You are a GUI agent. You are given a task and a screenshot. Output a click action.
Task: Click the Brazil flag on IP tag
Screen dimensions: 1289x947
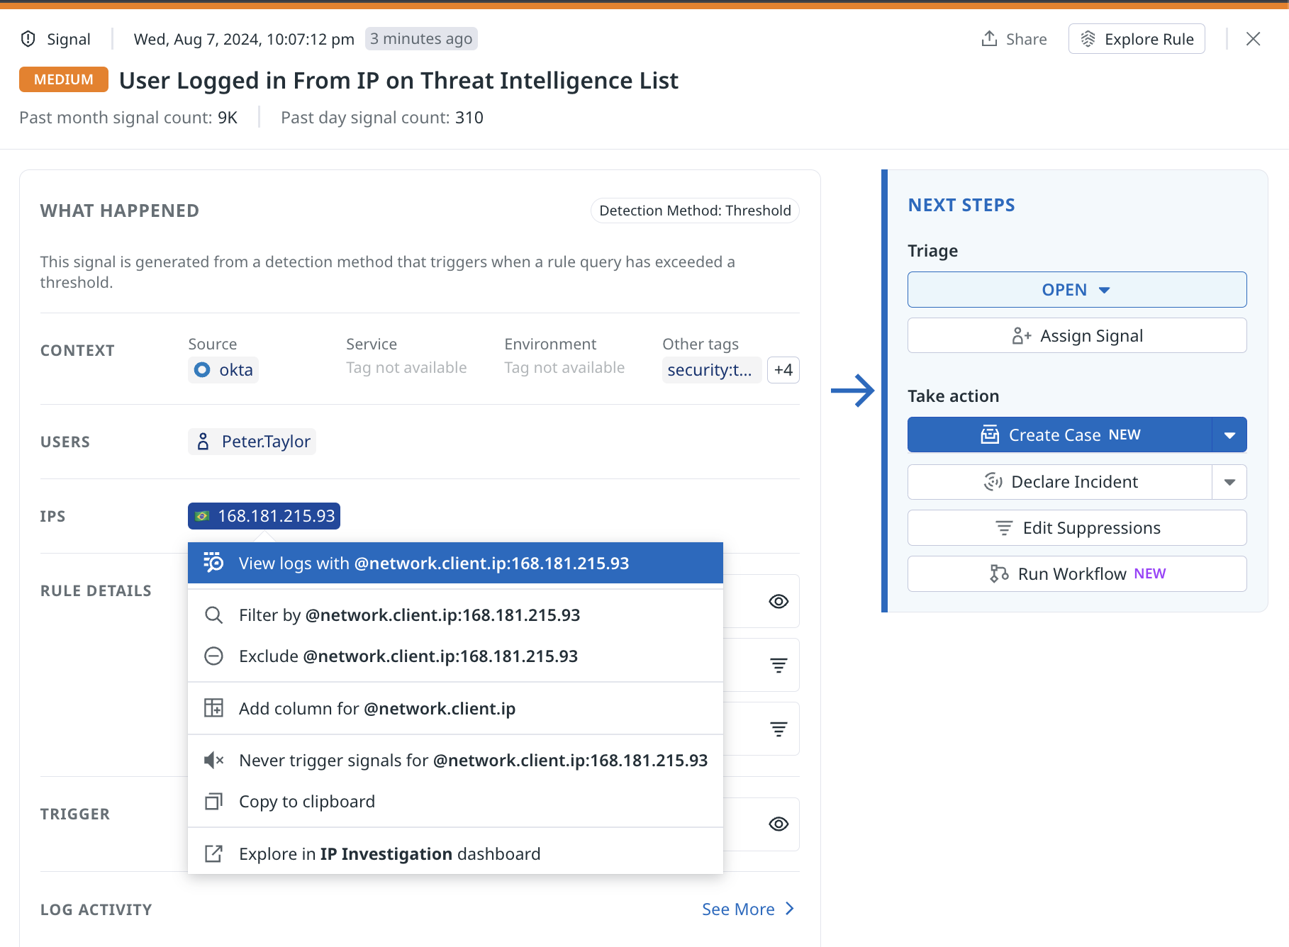pyautogui.click(x=203, y=516)
